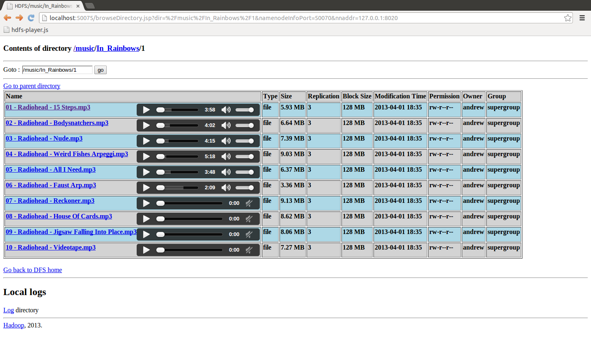Open the Hadoop link in footer
Screen dimensions: 591x359
coord(14,325)
